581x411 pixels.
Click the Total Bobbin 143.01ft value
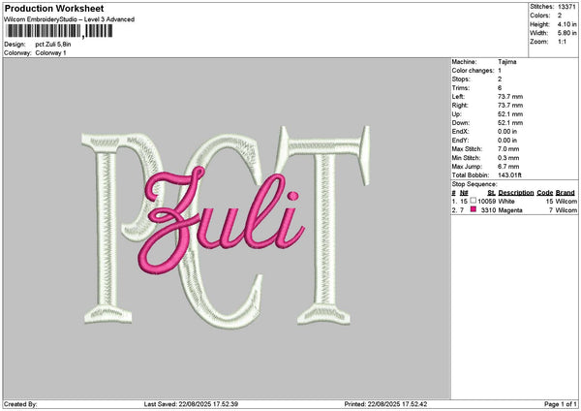coord(509,175)
